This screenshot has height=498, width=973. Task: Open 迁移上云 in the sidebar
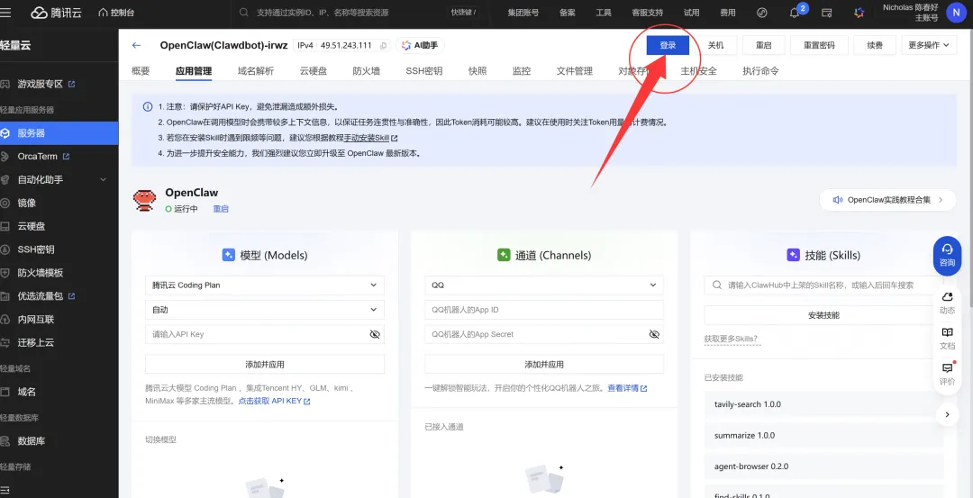tap(36, 342)
